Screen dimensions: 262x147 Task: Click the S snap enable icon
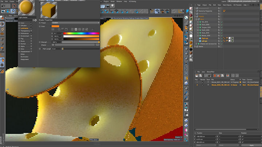2,65
